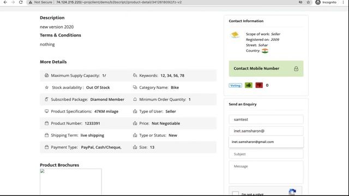Check the I'm not a robot checkbox
This screenshot has width=349, height=196.
[x=235, y=193]
